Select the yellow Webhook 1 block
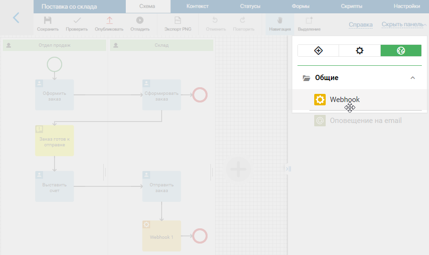This screenshot has width=429, height=255. tap(162, 236)
